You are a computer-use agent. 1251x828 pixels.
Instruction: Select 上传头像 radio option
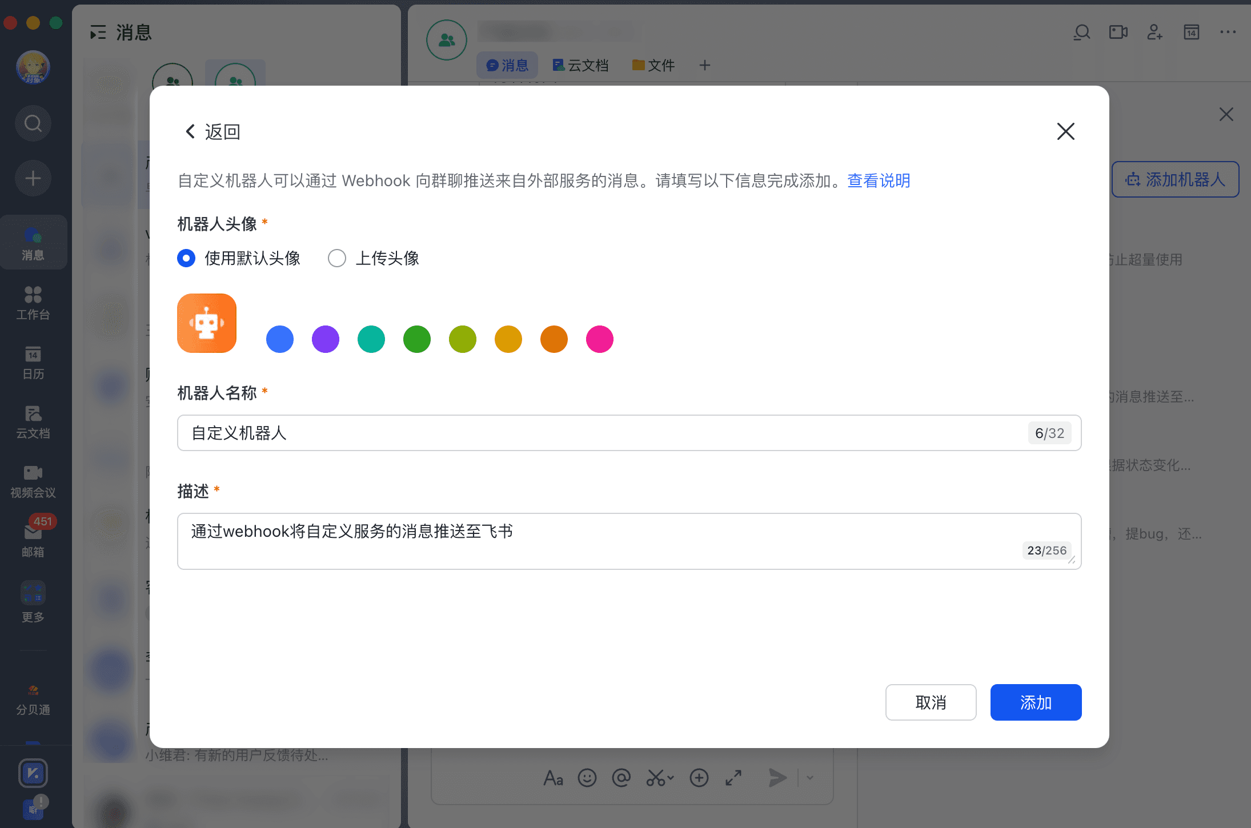[x=337, y=258]
